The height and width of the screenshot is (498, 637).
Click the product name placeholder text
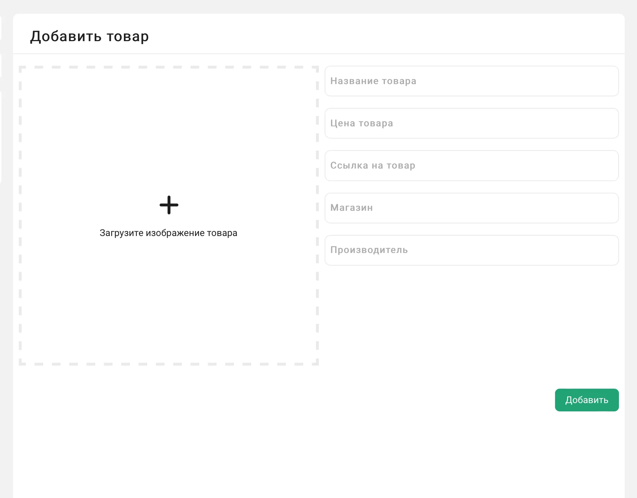point(373,81)
